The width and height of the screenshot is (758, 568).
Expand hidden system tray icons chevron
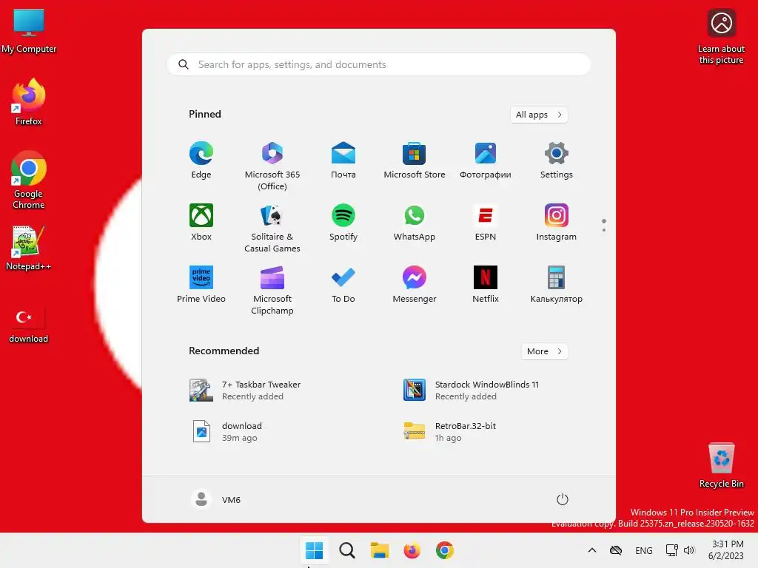(x=591, y=550)
